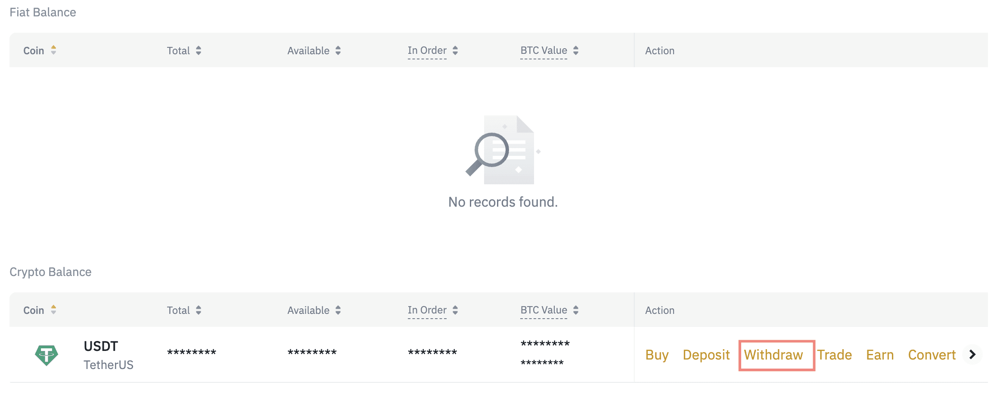Sort Fiat Balance by Available arrows
This screenshot has height=397, width=994.
(x=338, y=51)
